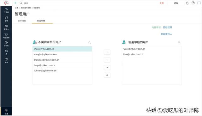Click the magnifier icon in top bar
Image resolution: width=202 pixels, height=116 pixels.
21,3
